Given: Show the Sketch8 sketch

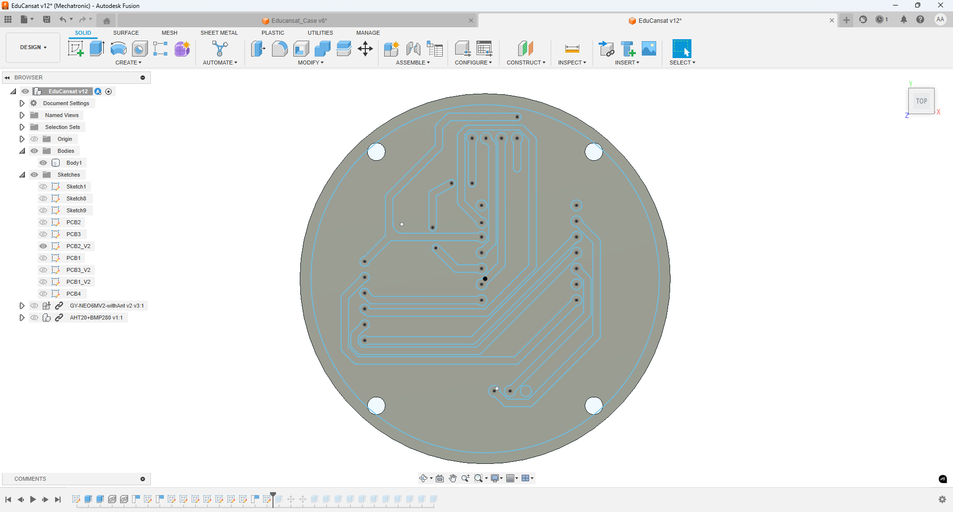Looking at the screenshot, I should (43, 198).
